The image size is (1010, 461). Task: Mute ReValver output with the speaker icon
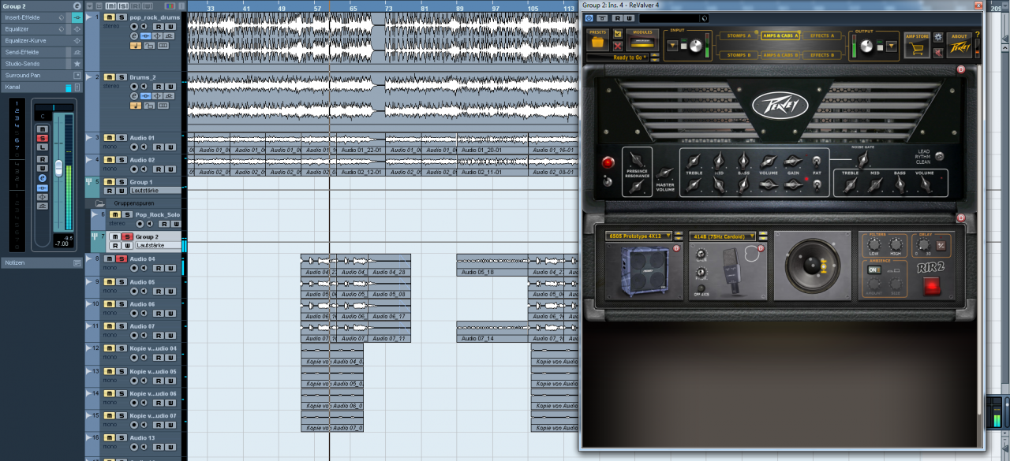(x=938, y=53)
